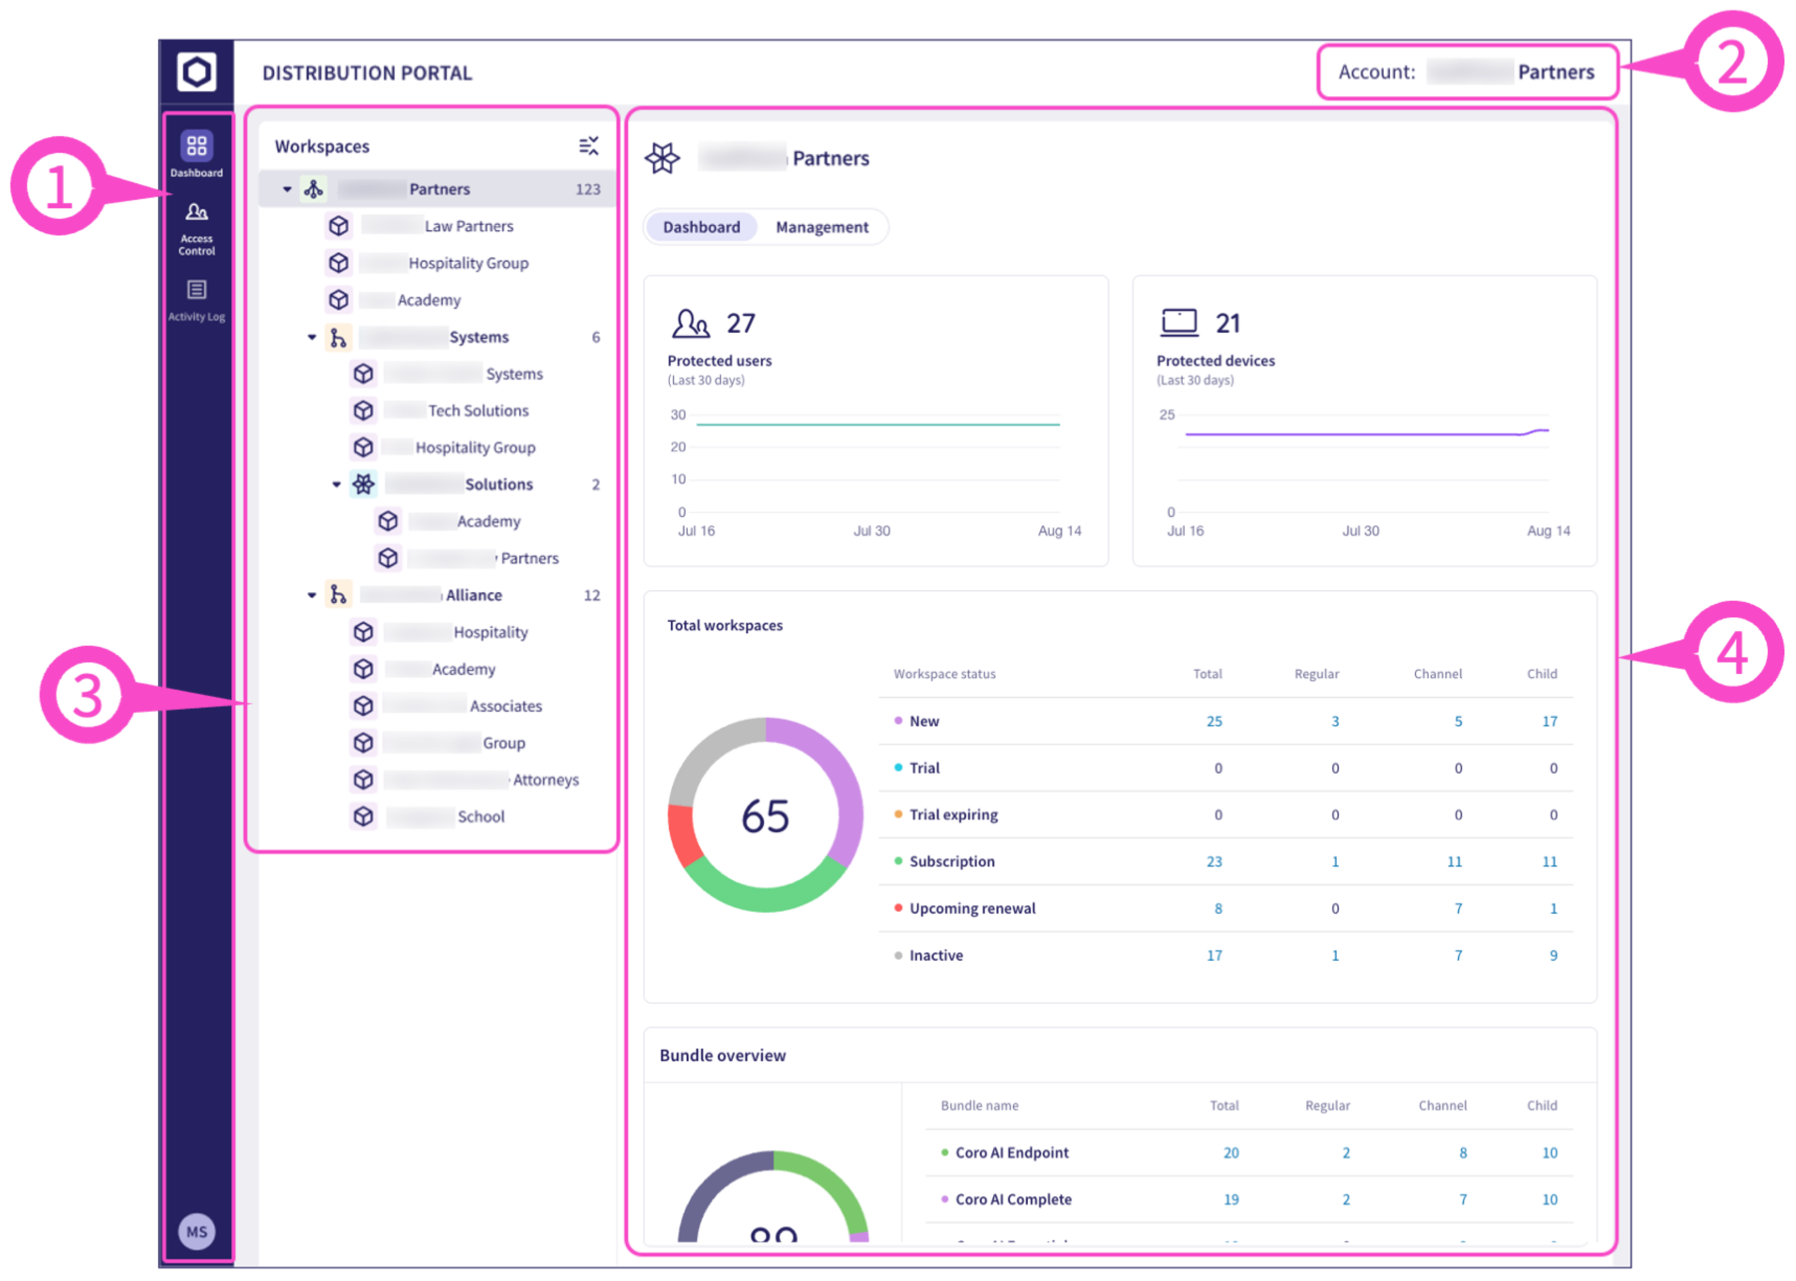
Task: Open the MS user avatar menu
Action: pos(196,1231)
